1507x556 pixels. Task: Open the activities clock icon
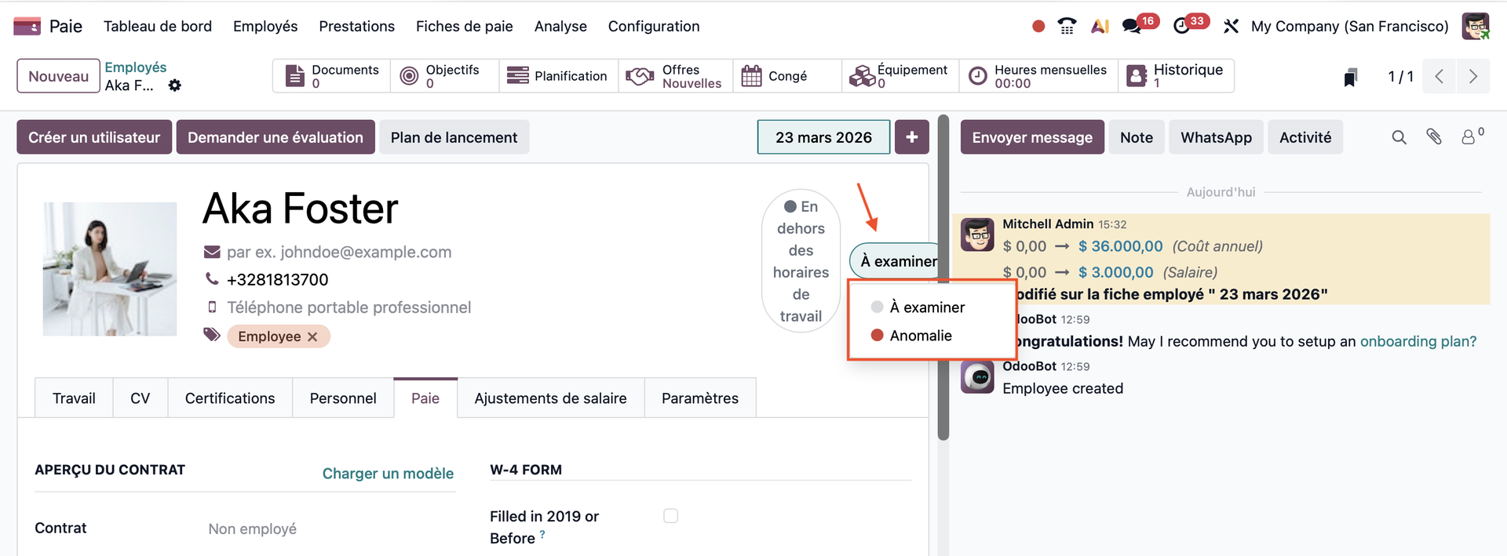point(1181,26)
